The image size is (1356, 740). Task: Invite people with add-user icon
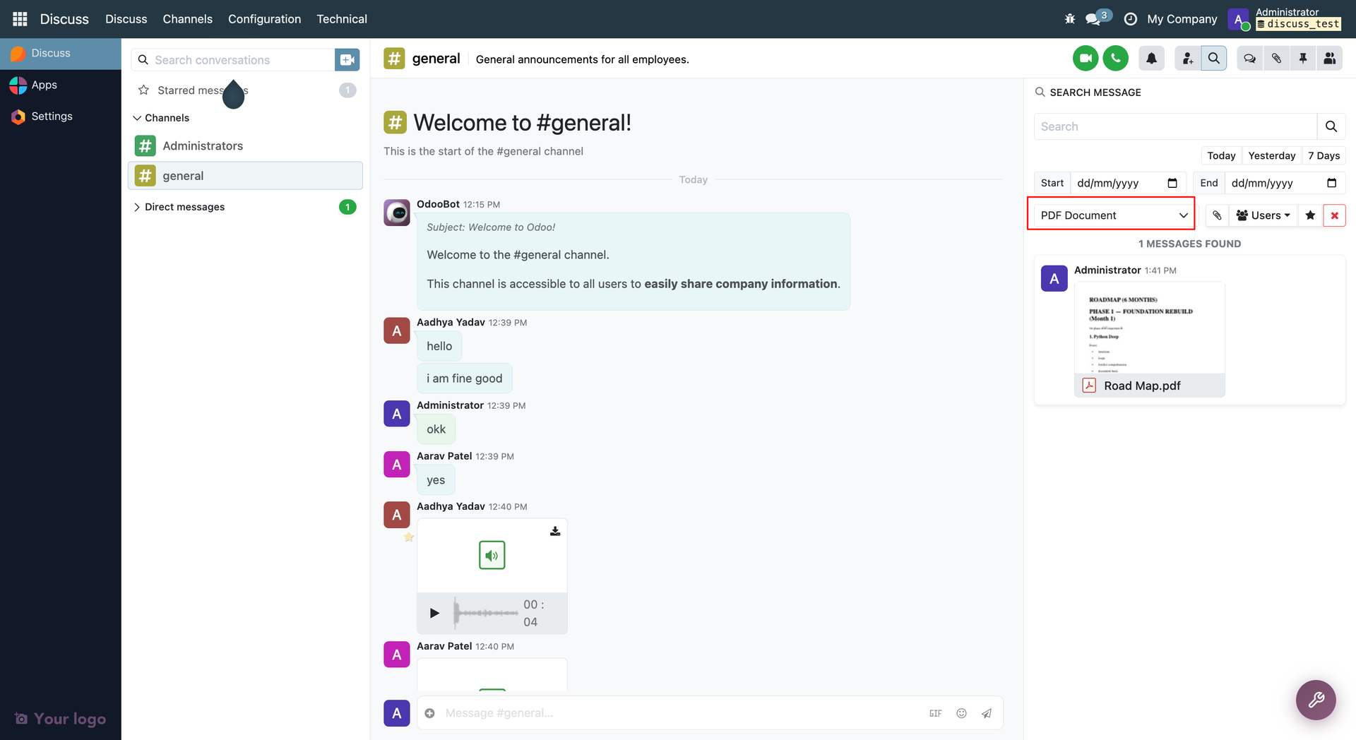[1188, 59]
